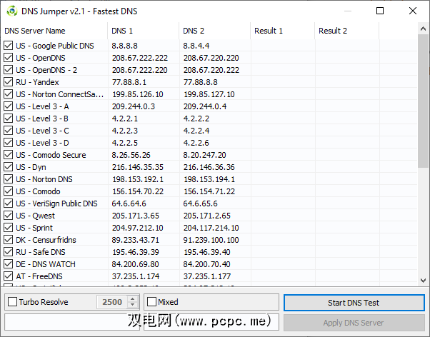Enable the Turbo Resolve checkbox
This screenshot has width=430, height=337.
coord(12,302)
